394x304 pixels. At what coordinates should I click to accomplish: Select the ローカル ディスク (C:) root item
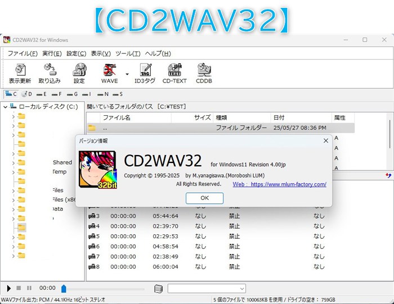pos(48,107)
